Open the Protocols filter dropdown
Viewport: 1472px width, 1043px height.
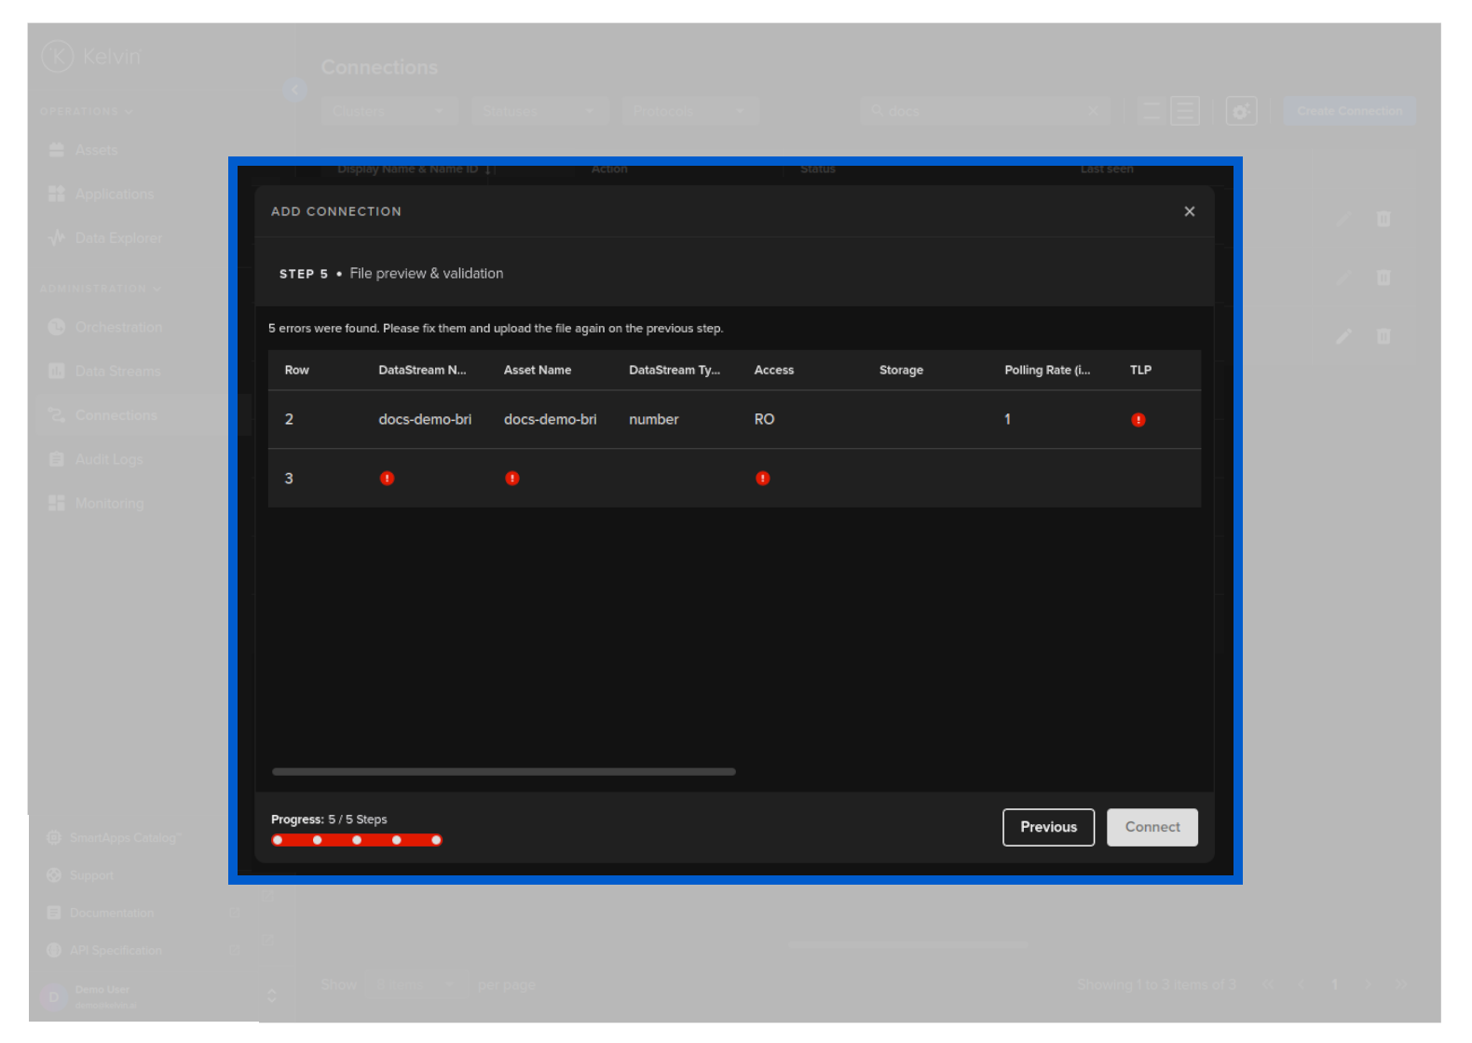(690, 111)
